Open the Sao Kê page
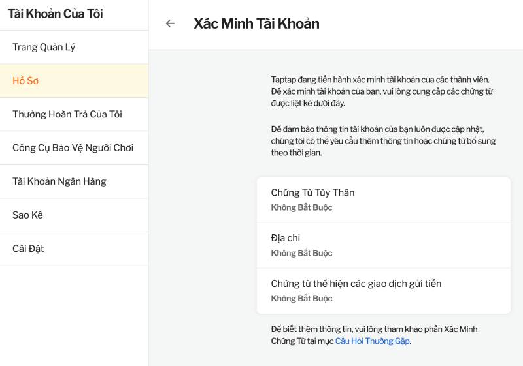This screenshot has width=523, height=366. pos(27,215)
